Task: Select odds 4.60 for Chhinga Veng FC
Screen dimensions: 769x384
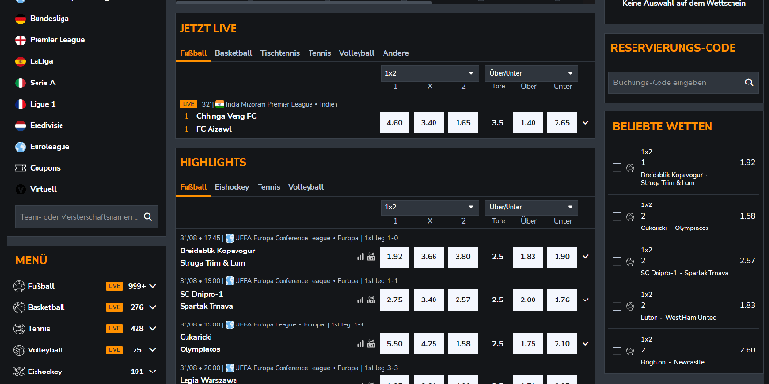Action: pos(394,123)
